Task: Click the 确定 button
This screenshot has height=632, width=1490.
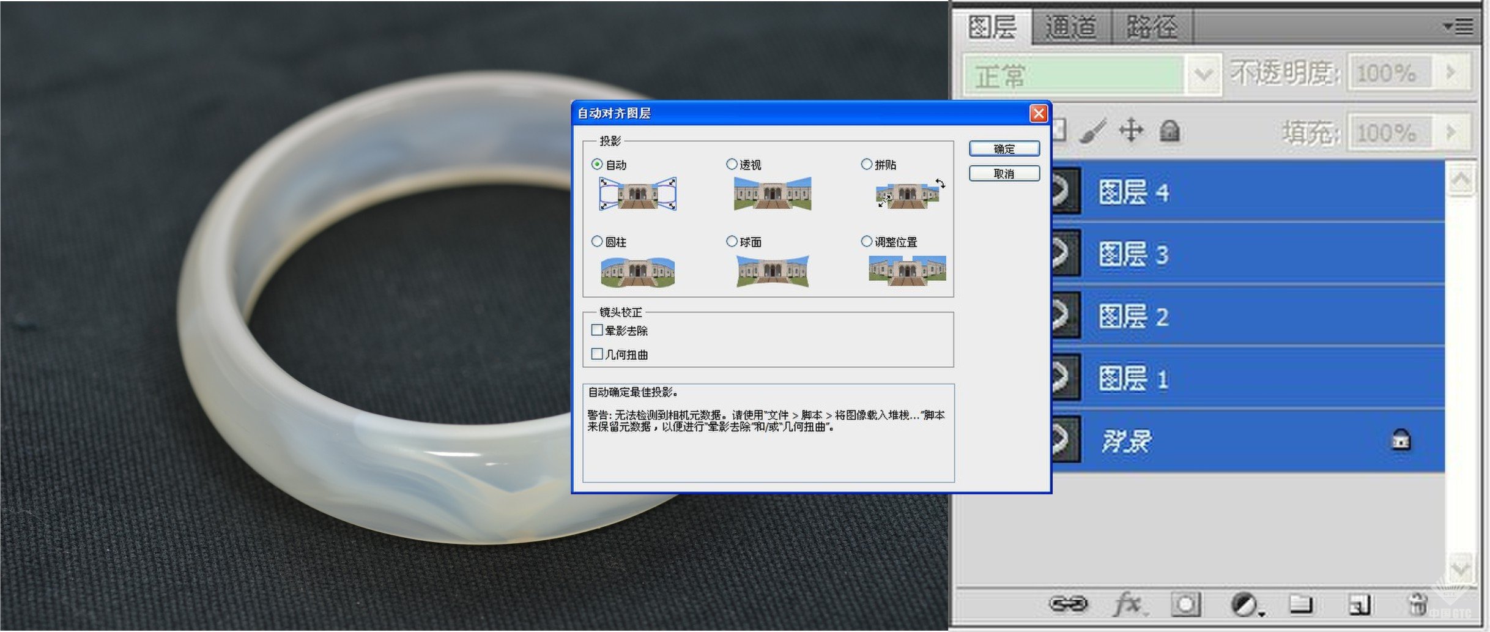Action: coord(1004,149)
